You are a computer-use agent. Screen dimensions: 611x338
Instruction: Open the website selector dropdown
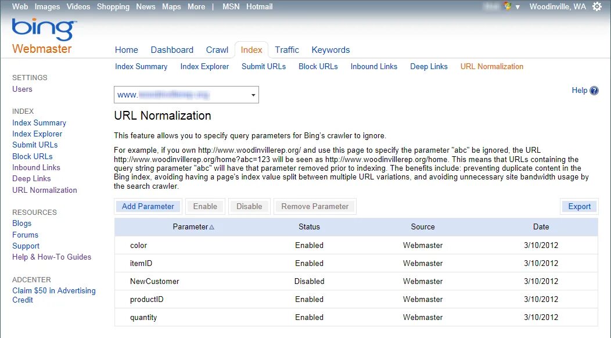(x=253, y=95)
